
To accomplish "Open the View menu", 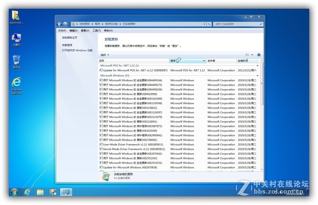I will click(85, 31).
